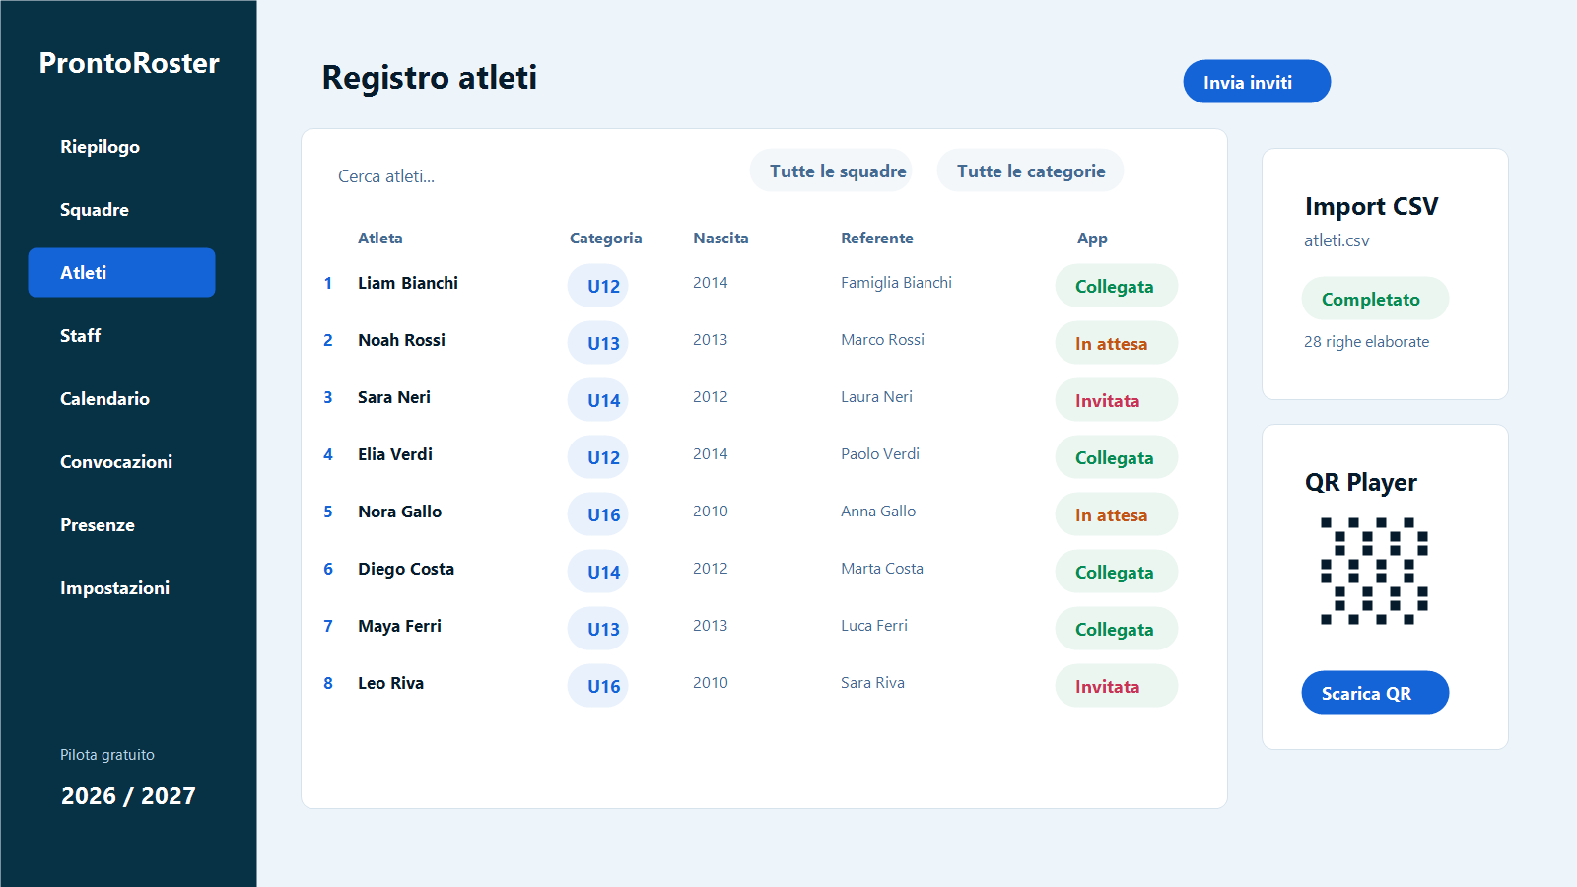Click In attesa status for Noah Rossi
The width and height of the screenshot is (1577, 887).
(x=1116, y=343)
